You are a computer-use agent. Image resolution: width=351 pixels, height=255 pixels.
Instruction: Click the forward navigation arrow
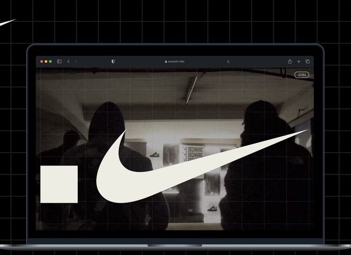tap(75, 61)
